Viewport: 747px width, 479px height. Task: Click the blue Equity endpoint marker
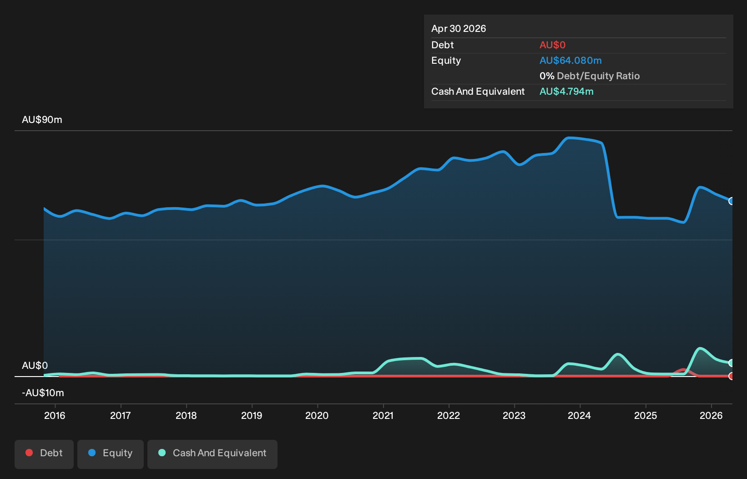click(x=732, y=201)
